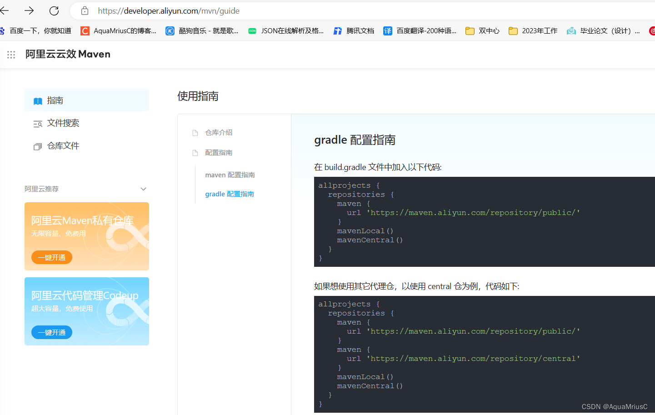The width and height of the screenshot is (655, 415).
Task: Open the 阿里云代码管理Codeup promo banner
Action: click(x=87, y=311)
